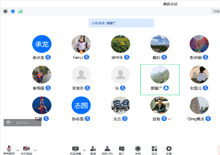Expand the share screen options arrow
Image resolution: width=220 pixels, height=155 pixels.
click(84, 150)
